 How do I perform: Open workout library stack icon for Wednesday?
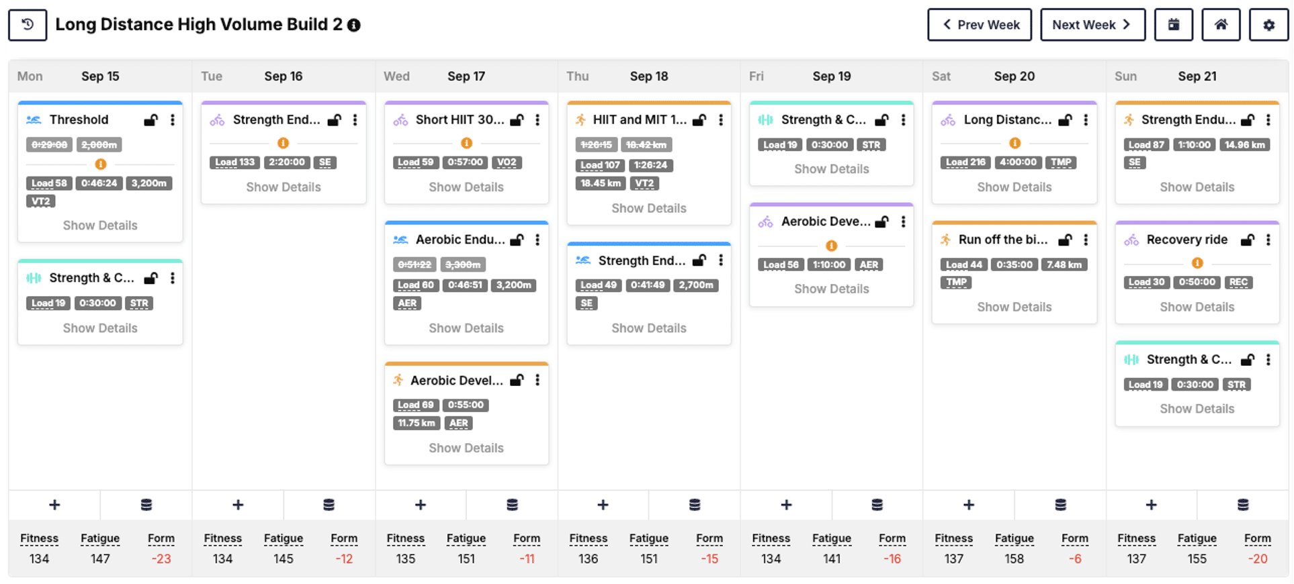pyautogui.click(x=512, y=505)
